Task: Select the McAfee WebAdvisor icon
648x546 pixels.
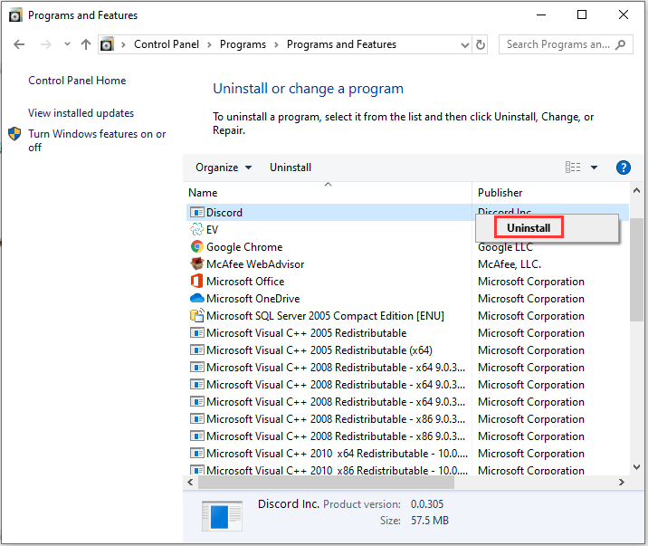Action: (x=196, y=263)
